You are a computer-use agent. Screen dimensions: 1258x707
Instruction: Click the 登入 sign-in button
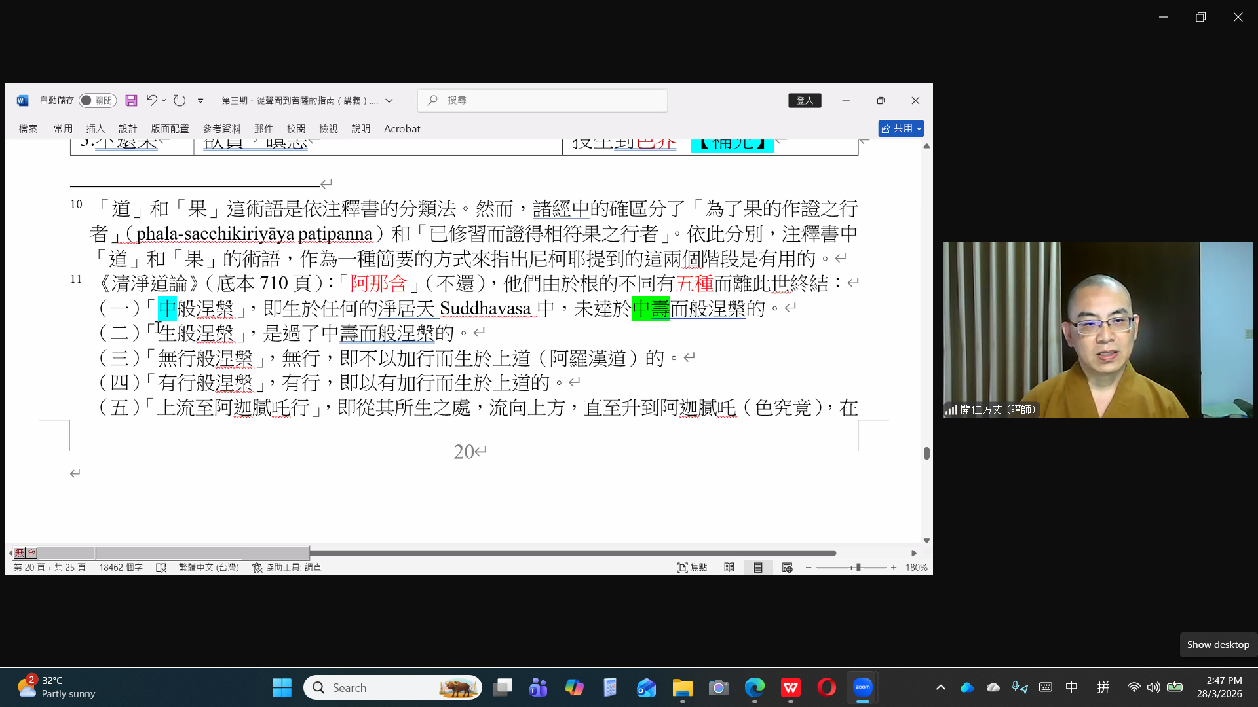tap(805, 100)
